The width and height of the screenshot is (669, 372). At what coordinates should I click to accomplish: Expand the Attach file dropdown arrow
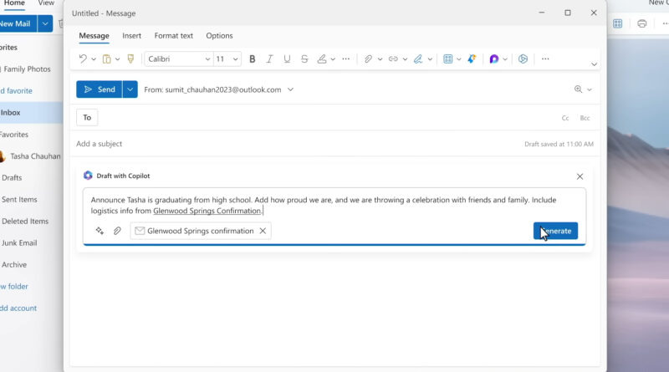pyautogui.click(x=380, y=59)
